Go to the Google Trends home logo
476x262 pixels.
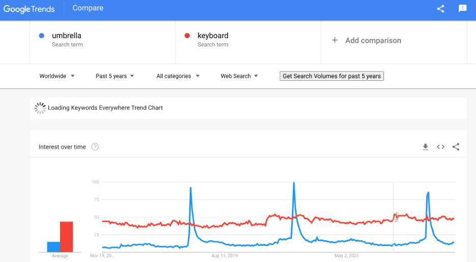29,9
